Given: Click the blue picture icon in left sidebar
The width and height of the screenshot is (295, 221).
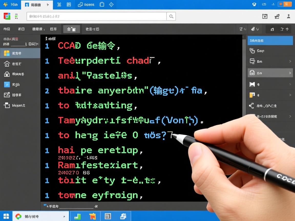Looking at the screenshot, I should [7, 84].
